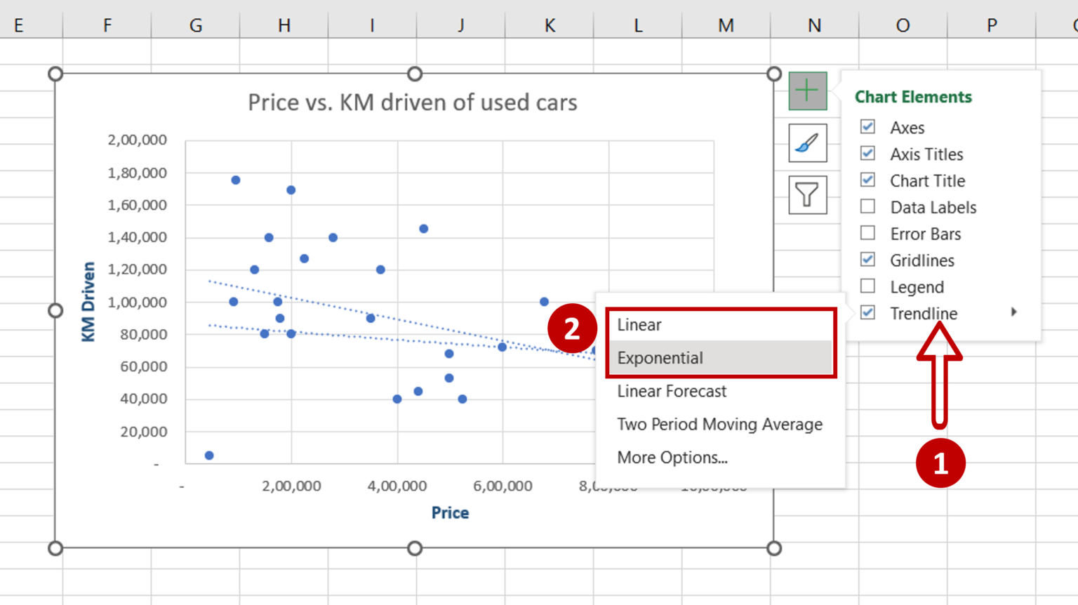Click column header N
The height and width of the screenshot is (605, 1078).
coord(814,25)
